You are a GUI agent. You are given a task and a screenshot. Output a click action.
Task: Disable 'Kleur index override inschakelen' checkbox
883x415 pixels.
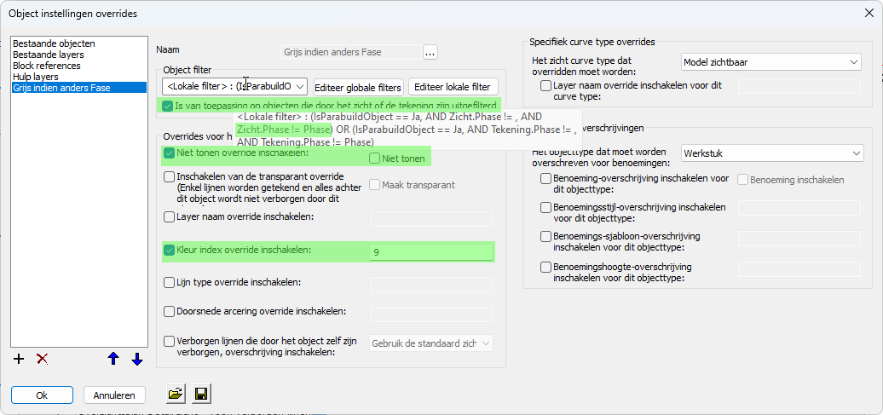click(169, 251)
